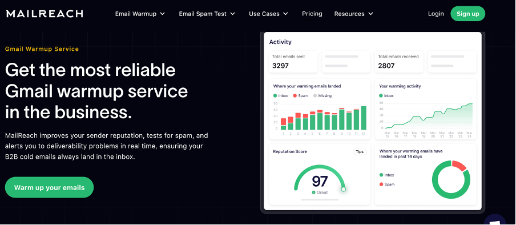Screen dimensions: 516x225
Task: Click the Total emails received value 2807
Action: click(x=386, y=66)
